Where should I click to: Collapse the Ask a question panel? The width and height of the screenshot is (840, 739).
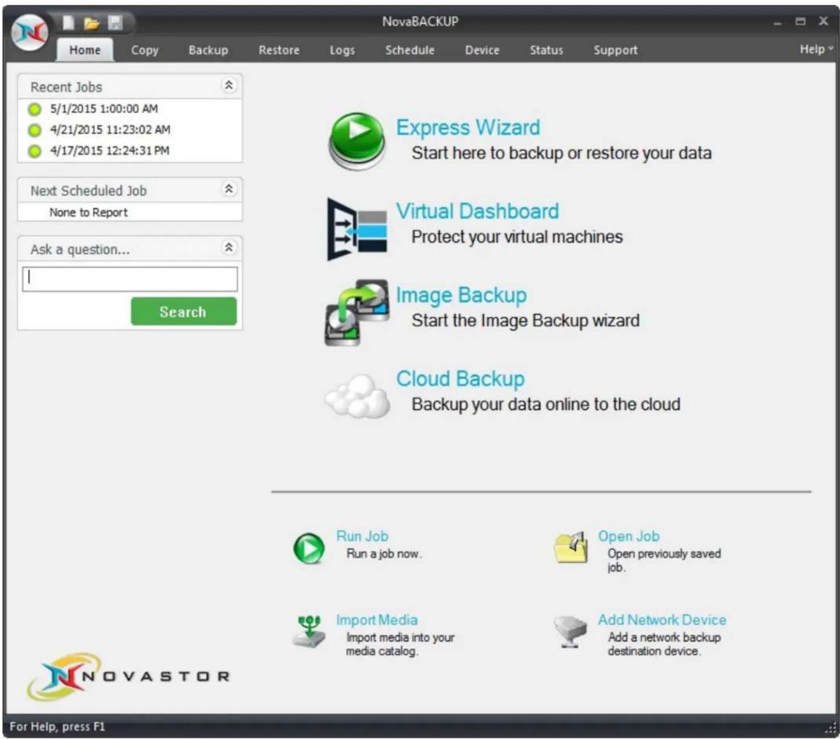click(229, 247)
